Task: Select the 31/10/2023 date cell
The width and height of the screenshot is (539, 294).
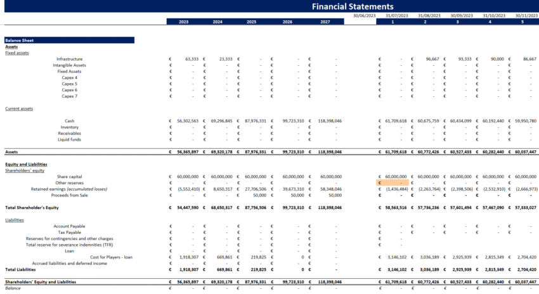Action: point(494,16)
